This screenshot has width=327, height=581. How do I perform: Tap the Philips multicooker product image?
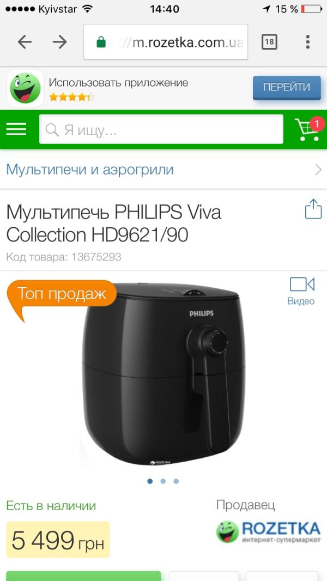(x=163, y=373)
